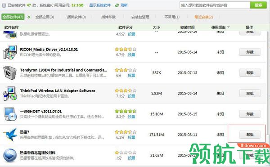Click the 15.10M size value
270x167 pixels.
tap(156, 114)
